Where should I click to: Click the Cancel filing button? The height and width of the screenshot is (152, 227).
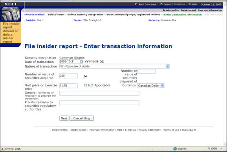click(x=82, y=118)
